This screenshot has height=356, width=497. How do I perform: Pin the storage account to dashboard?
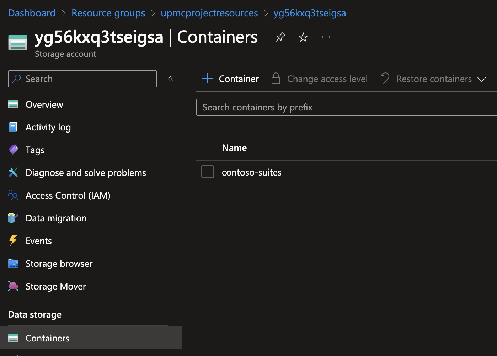tap(280, 37)
